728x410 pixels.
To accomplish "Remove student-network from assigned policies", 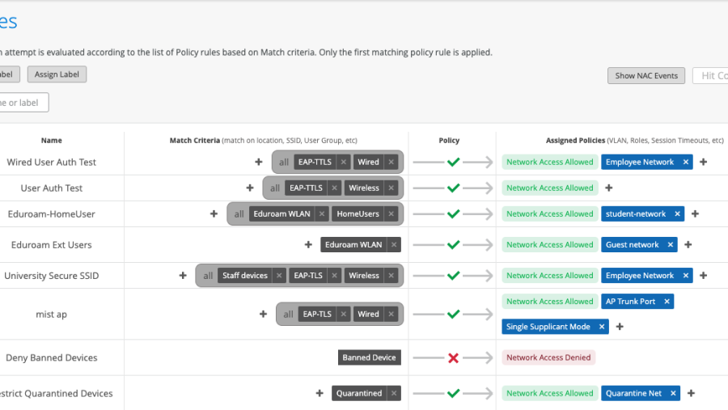I will click(x=675, y=213).
